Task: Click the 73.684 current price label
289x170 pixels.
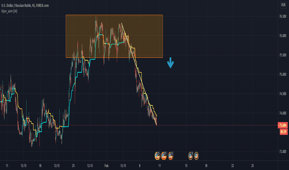Action: pos(283,125)
